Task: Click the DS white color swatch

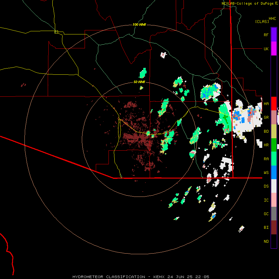Action: tap(274, 186)
